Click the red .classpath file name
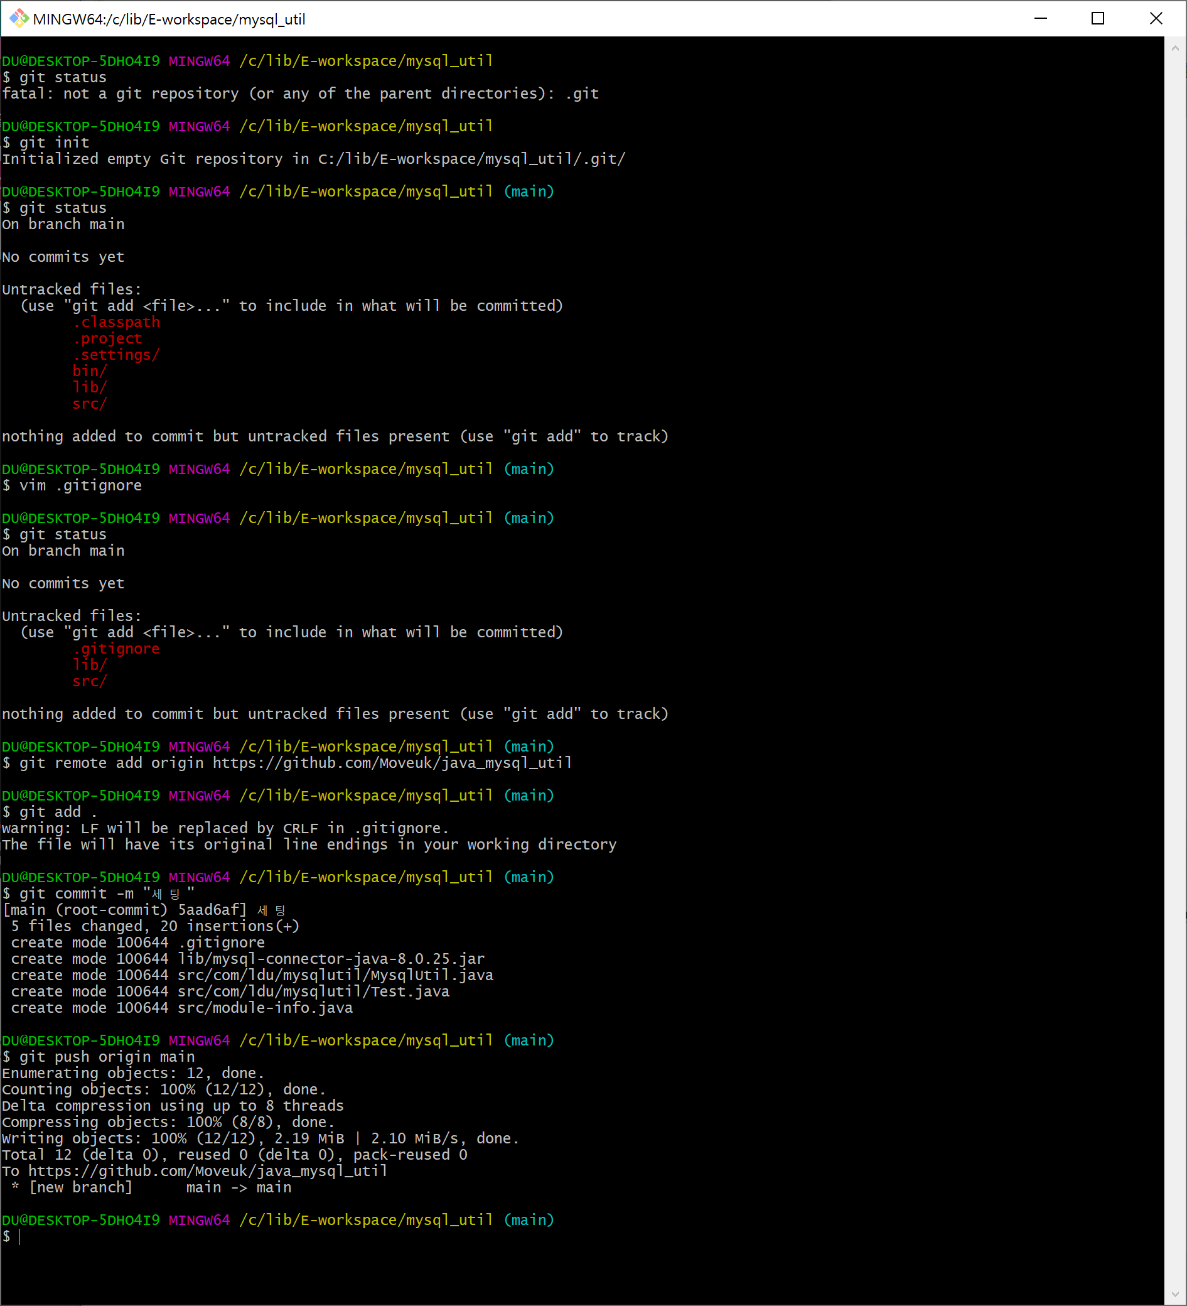Image resolution: width=1187 pixels, height=1306 pixels. [x=117, y=322]
